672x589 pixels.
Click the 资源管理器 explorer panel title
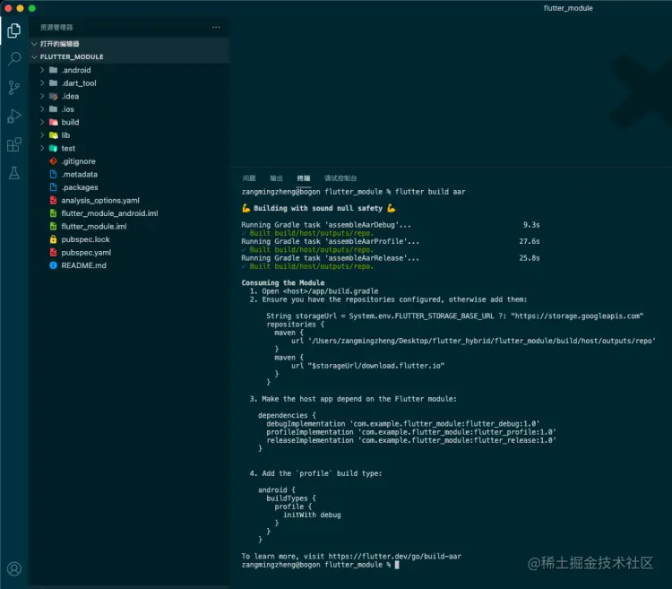pyautogui.click(x=56, y=28)
